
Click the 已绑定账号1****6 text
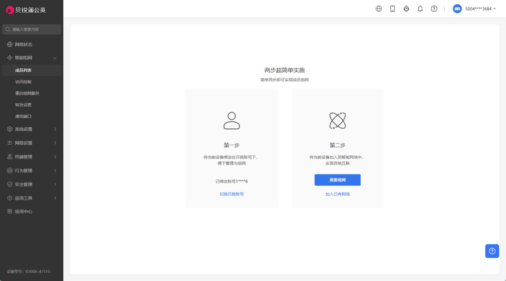pos(232,181)
